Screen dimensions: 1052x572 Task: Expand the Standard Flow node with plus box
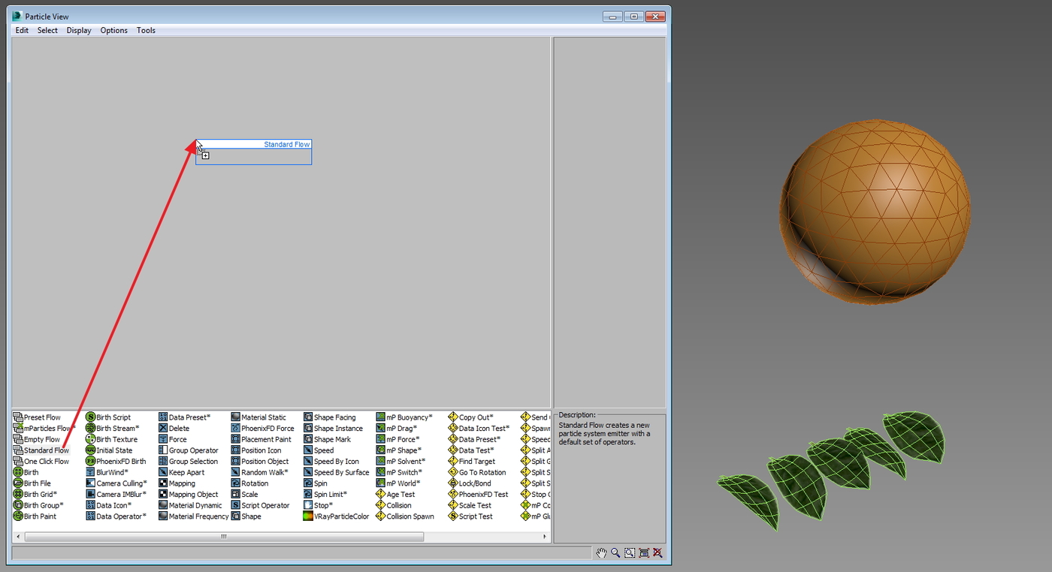tap(205, 155)
